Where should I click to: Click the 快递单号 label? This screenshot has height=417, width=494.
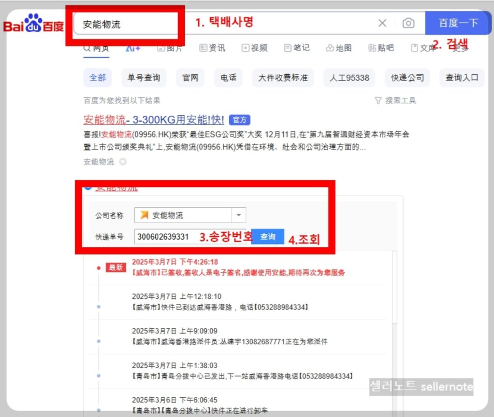tap(110, 237)
